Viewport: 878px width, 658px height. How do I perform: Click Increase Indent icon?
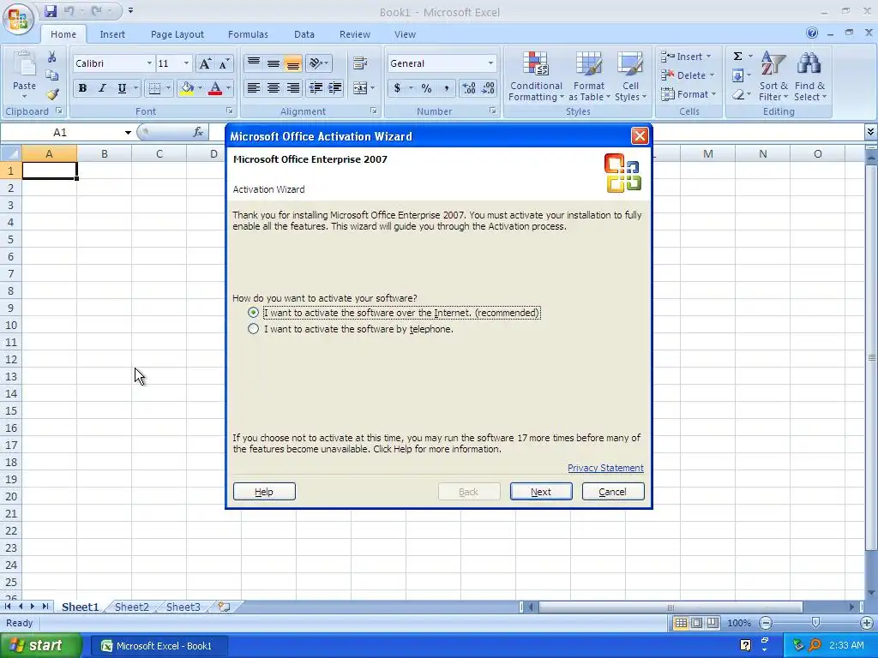[x=335, y=88]
